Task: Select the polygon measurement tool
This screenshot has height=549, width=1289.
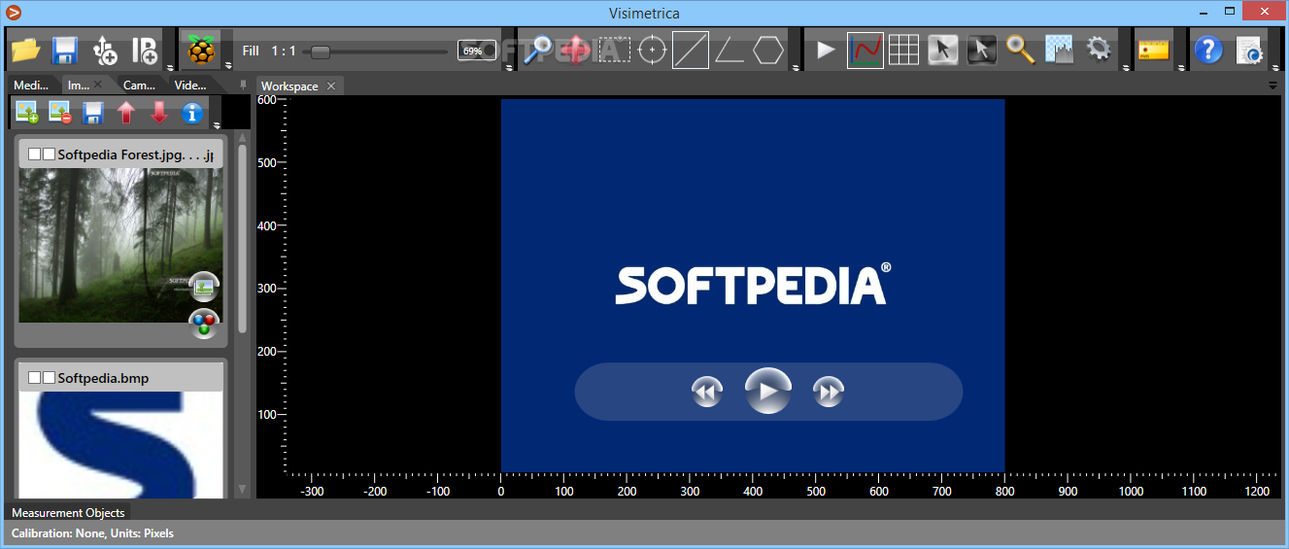Action: coord(768,50)
